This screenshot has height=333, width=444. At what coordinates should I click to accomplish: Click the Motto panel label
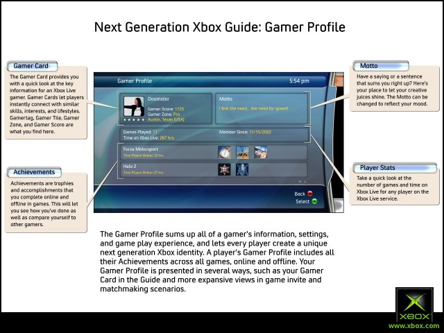coord(225,99)
